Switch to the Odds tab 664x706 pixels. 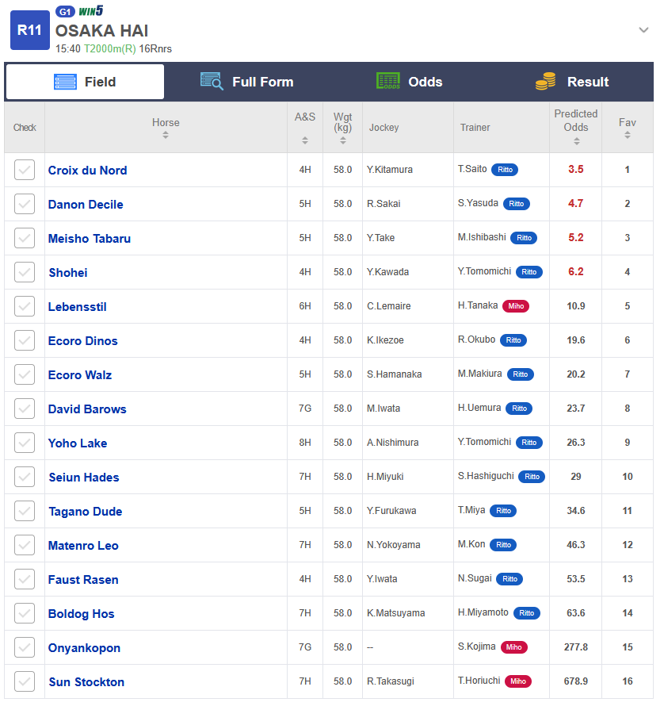(x=410, y=82)
